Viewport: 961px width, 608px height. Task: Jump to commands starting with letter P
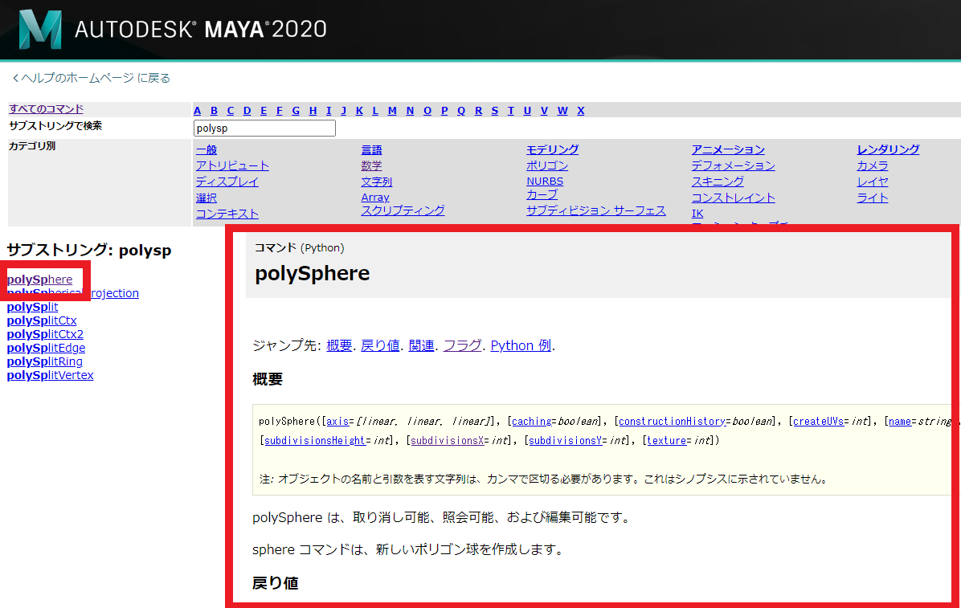click(444, 111)
